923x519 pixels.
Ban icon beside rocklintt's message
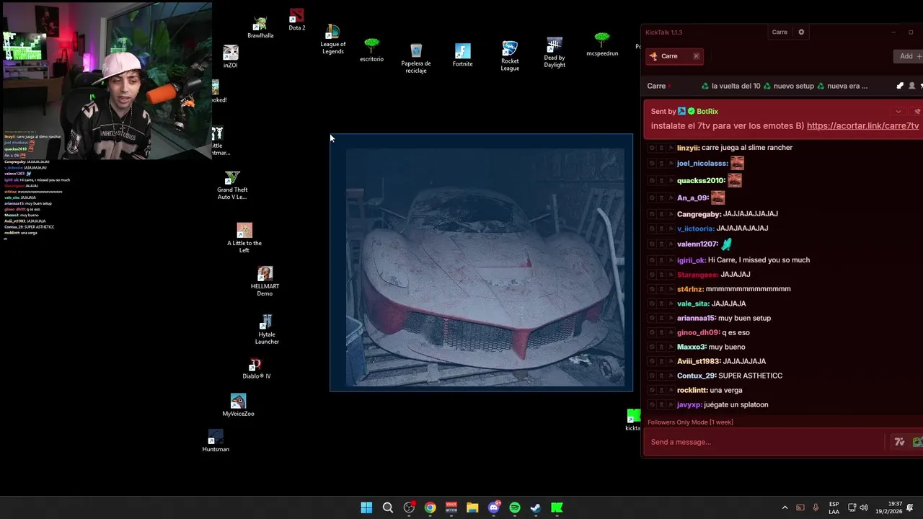(x=652, y=390)
